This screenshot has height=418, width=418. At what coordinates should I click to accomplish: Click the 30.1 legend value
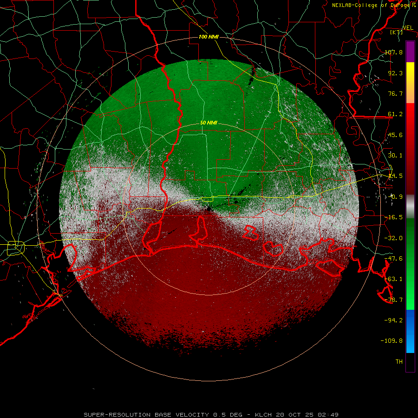(x=395, y=156)
